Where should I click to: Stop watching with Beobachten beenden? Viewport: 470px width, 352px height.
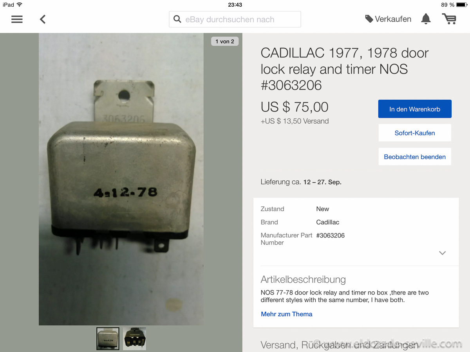415,157
